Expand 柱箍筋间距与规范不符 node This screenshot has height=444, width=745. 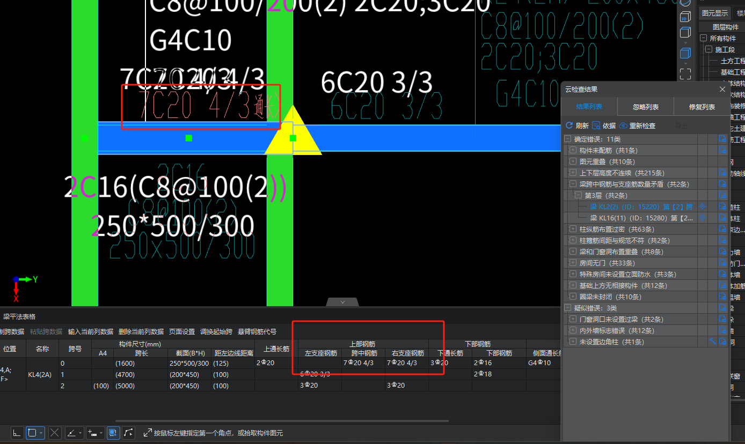click(x=573, y=240)
